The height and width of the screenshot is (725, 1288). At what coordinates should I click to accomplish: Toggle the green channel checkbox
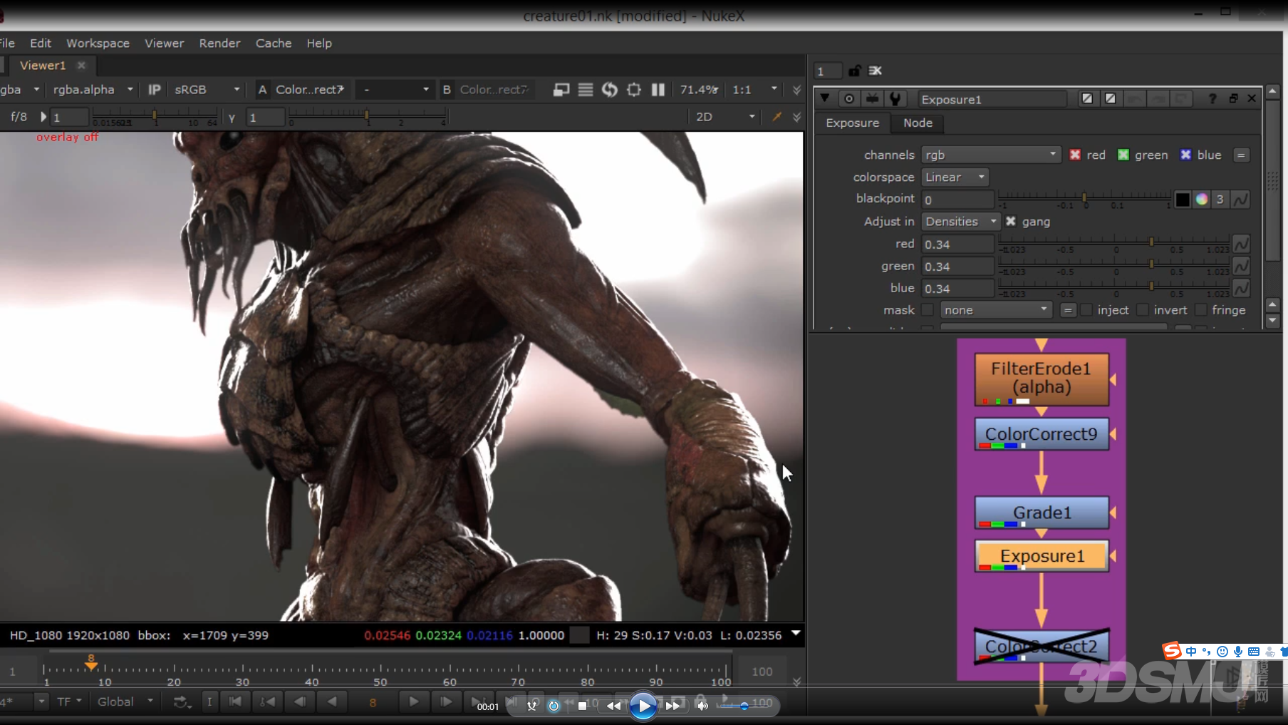(x=1123, y=155)
